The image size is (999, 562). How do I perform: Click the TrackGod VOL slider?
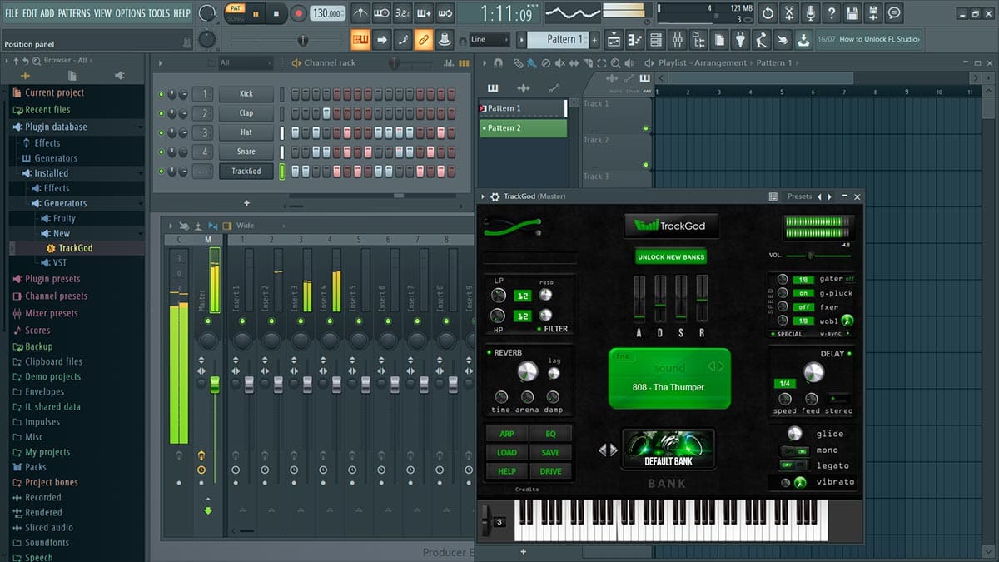click(818, 256)
